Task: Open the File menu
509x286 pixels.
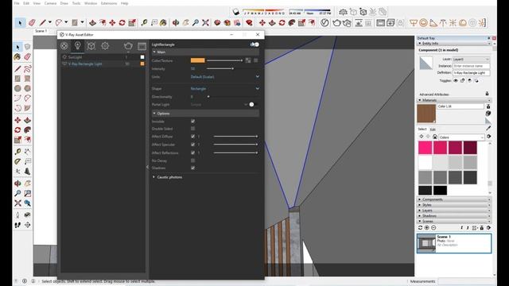Action: click(x=17, y=3)
